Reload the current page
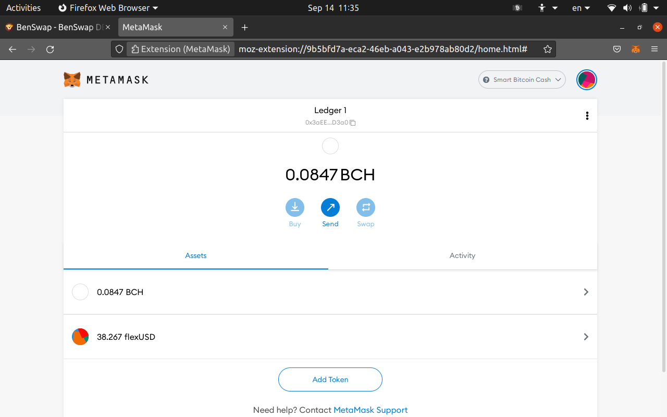667x417 pixels. [50, 49]
